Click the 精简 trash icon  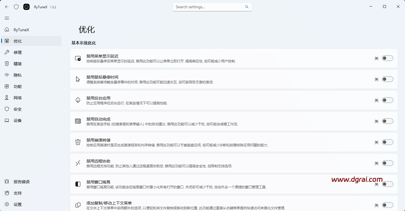(7, 64)
